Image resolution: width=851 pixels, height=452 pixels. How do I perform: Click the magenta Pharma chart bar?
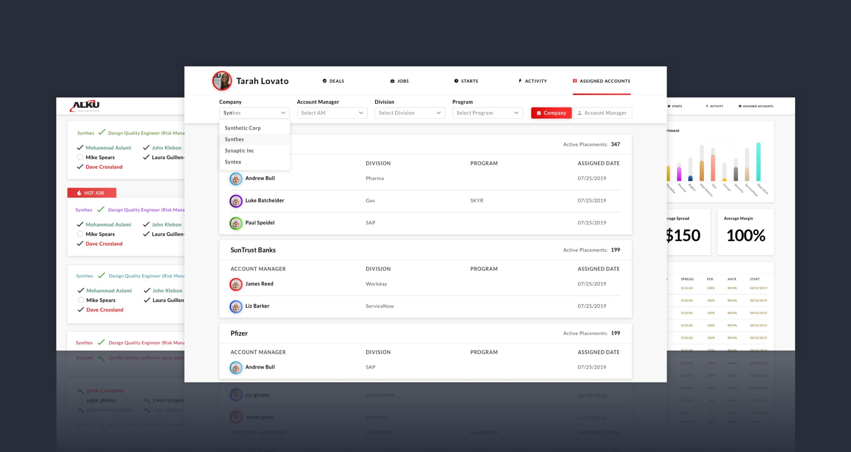pos(679,174)
